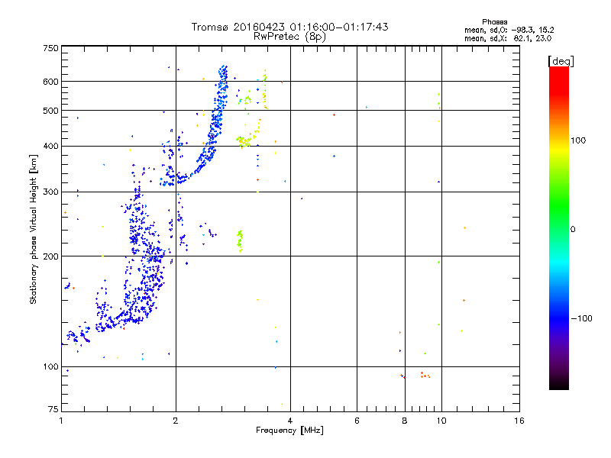Click the plot title 'Tromsø 20160423 01:16:00-01:17:43'
611x458 pixels.
[289, 27]
